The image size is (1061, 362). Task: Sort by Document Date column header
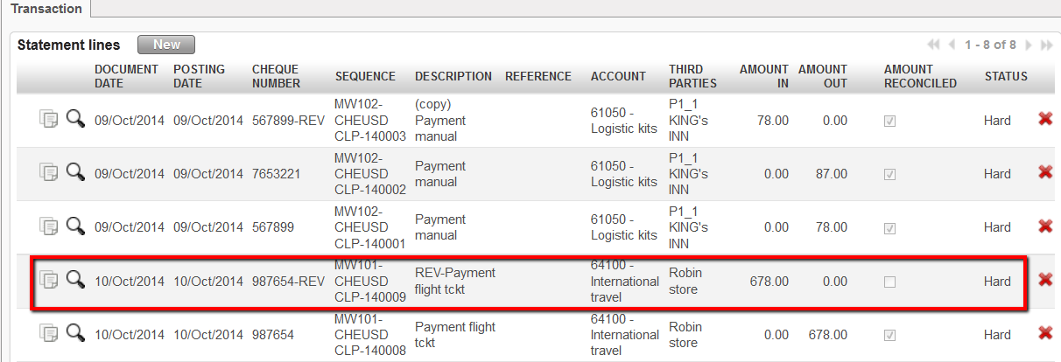click(126, 76)
